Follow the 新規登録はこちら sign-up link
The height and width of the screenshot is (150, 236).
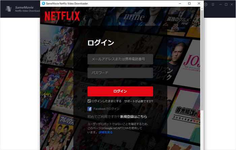coord(134,117)
